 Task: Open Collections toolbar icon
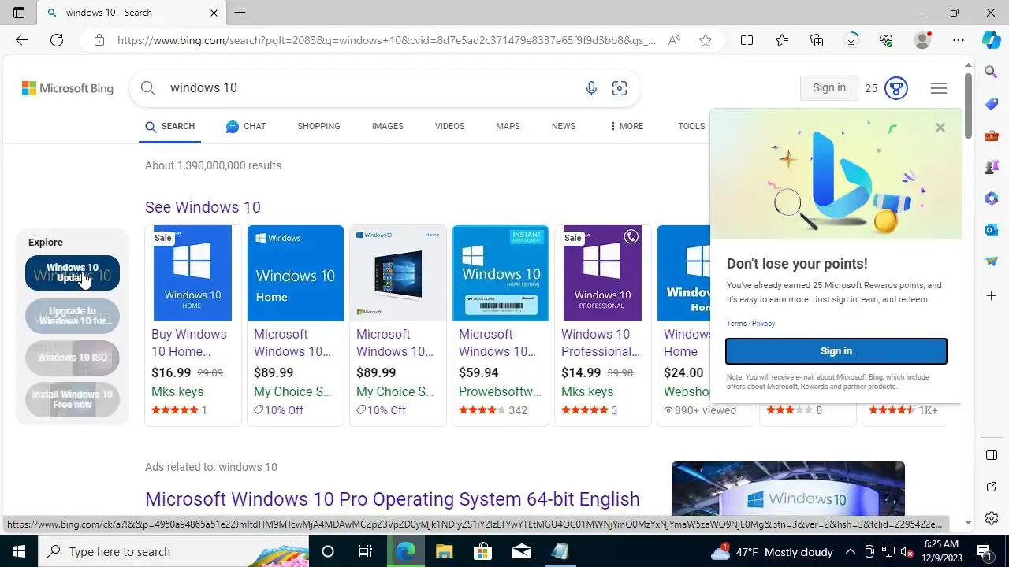point(817,40)
